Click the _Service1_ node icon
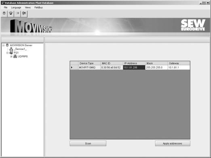The height and width of the screenshot is (158, 211). 11,49
